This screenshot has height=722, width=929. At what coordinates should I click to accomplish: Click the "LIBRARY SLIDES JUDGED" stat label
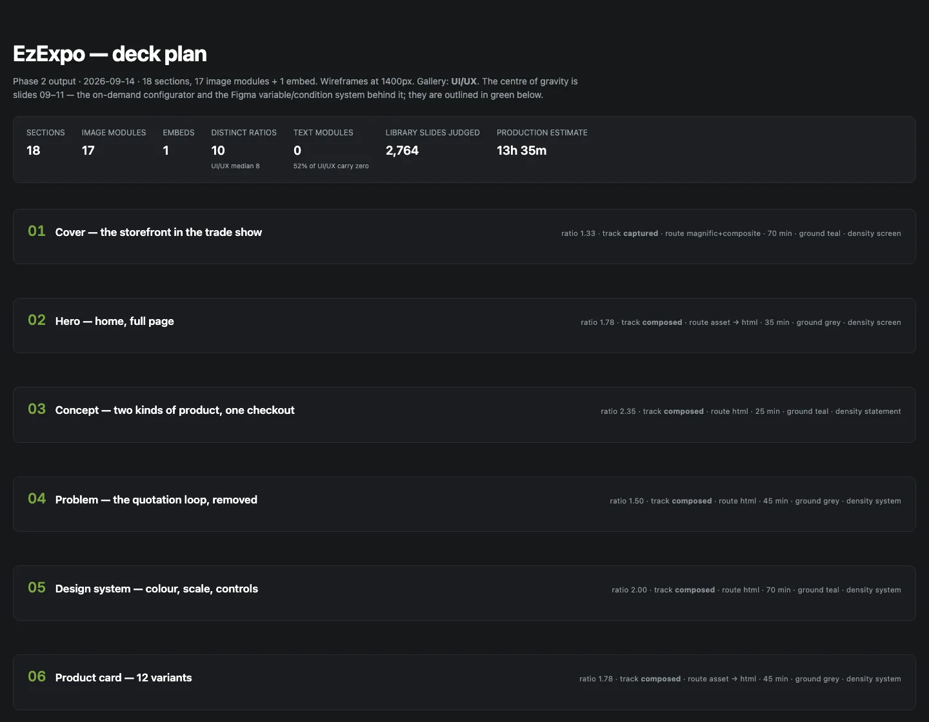(x=433, y=133)
